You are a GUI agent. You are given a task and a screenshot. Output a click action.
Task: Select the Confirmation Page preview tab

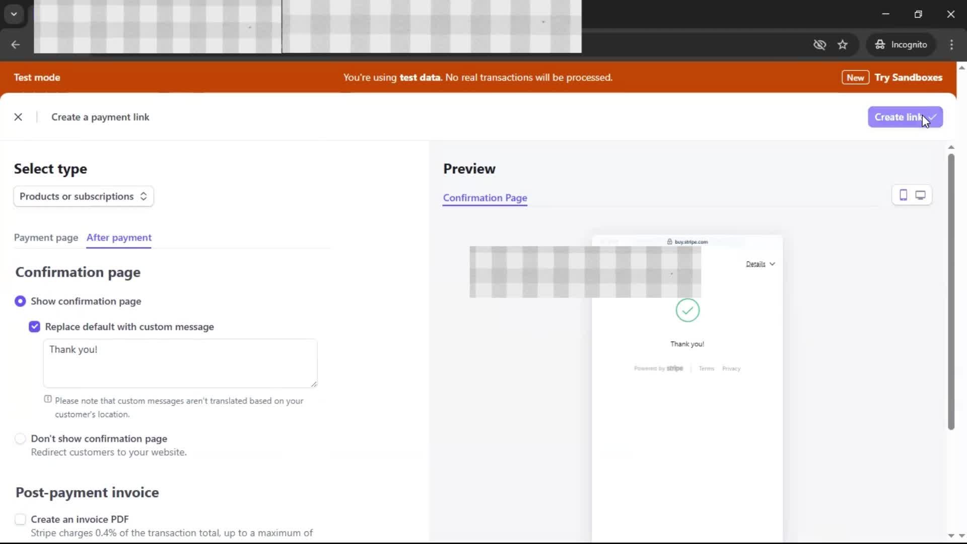485,198
